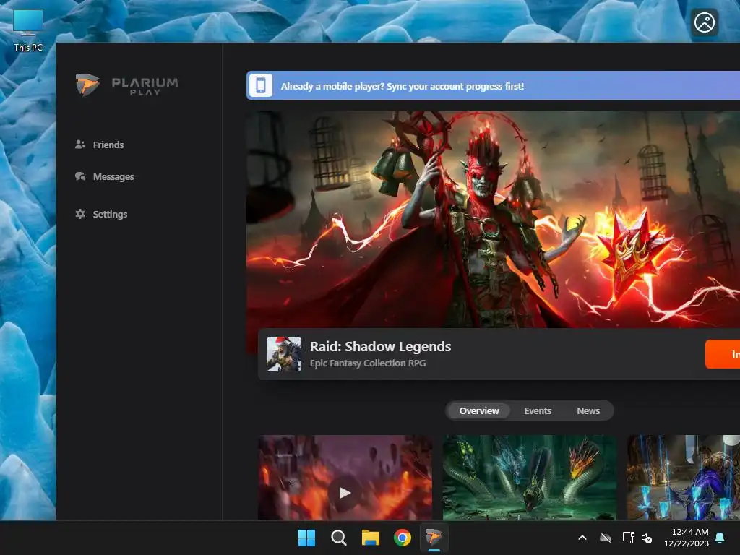Click the notification bell icon
Viewport: 740px width, 555px height.
coord(720,538)
